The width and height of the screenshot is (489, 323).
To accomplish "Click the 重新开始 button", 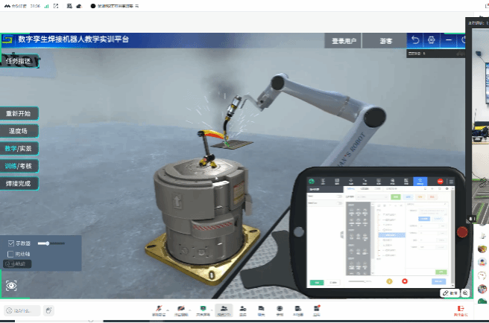I will point(19,114).
